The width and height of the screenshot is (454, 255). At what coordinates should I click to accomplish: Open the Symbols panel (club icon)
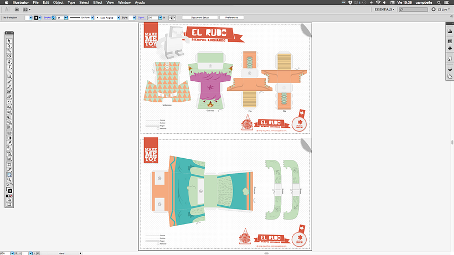[x=450, y=49]
